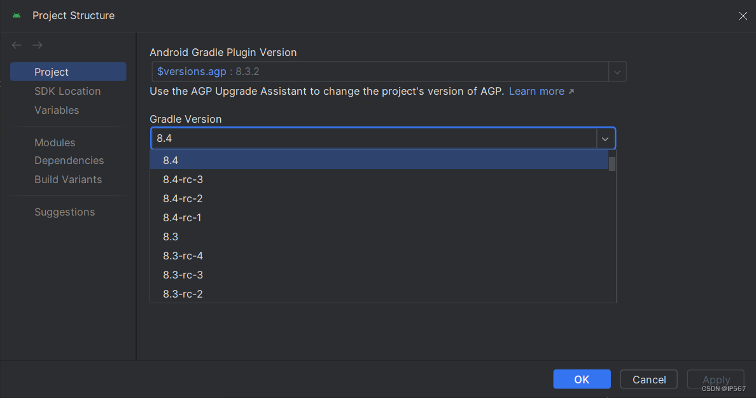The height and width of the screenshot is (398, 756).
Task: Click the back navigation arrow
Action: click(x=17, y=45)
